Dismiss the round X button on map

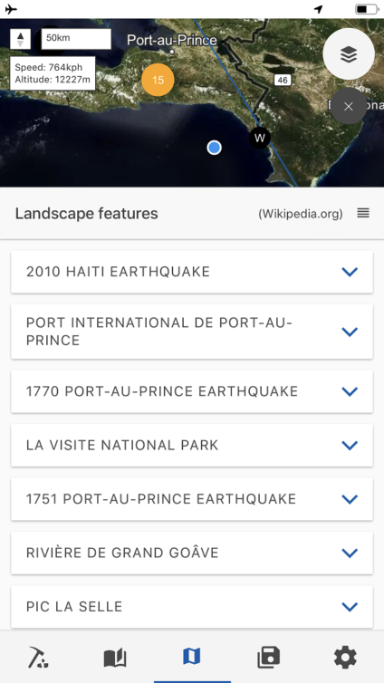coord(349,106)
